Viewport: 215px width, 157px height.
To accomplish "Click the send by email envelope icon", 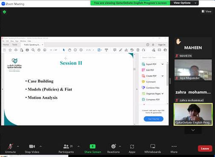I will click(x=160, y=50).
